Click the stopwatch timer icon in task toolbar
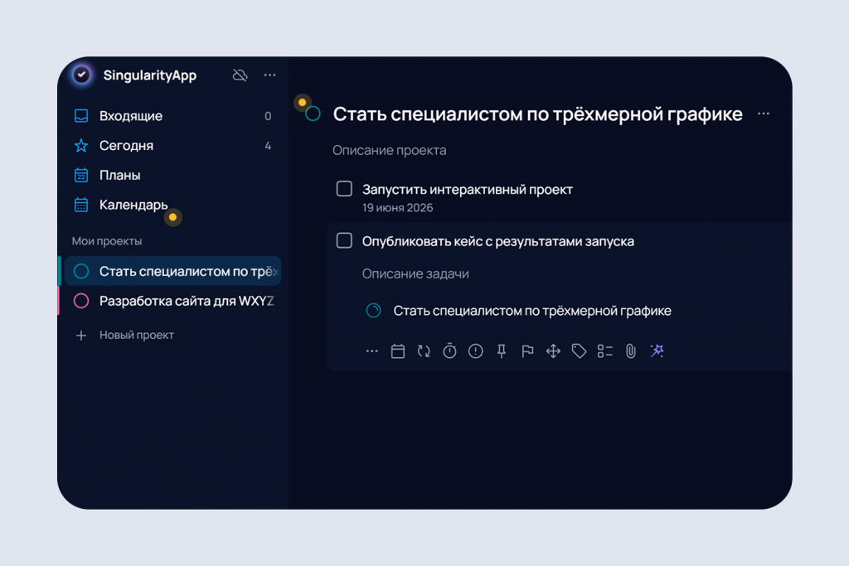 tap(449, 351)
